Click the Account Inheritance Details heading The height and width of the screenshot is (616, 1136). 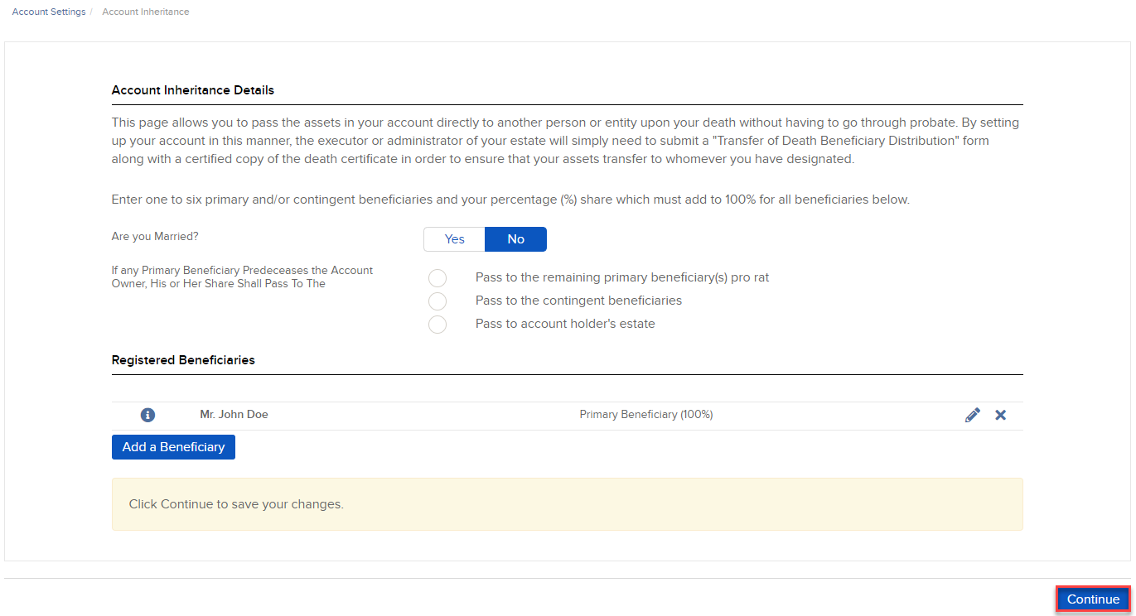192,90
